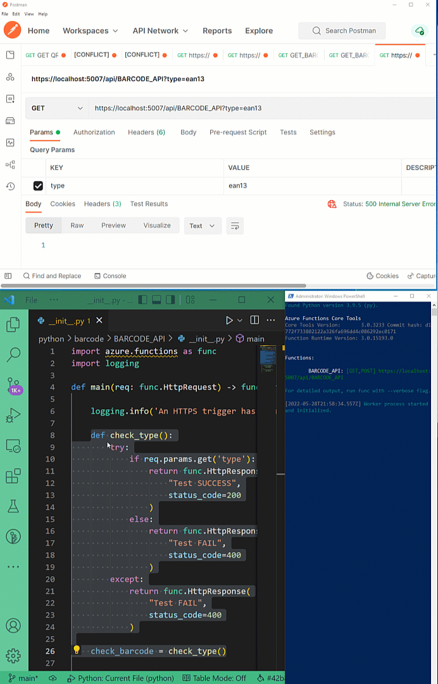This screenshot has height=684, width=438.
Task: Open the GET method dropdown
Action: click(57, 108)
